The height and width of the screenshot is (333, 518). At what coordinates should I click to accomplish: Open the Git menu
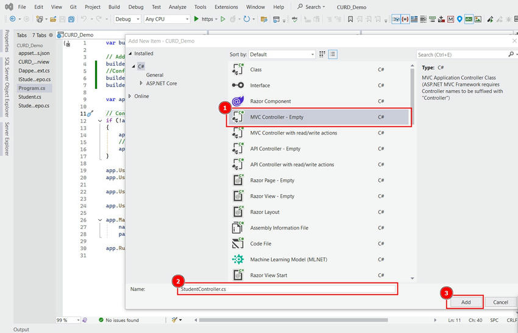coord(73,7)
